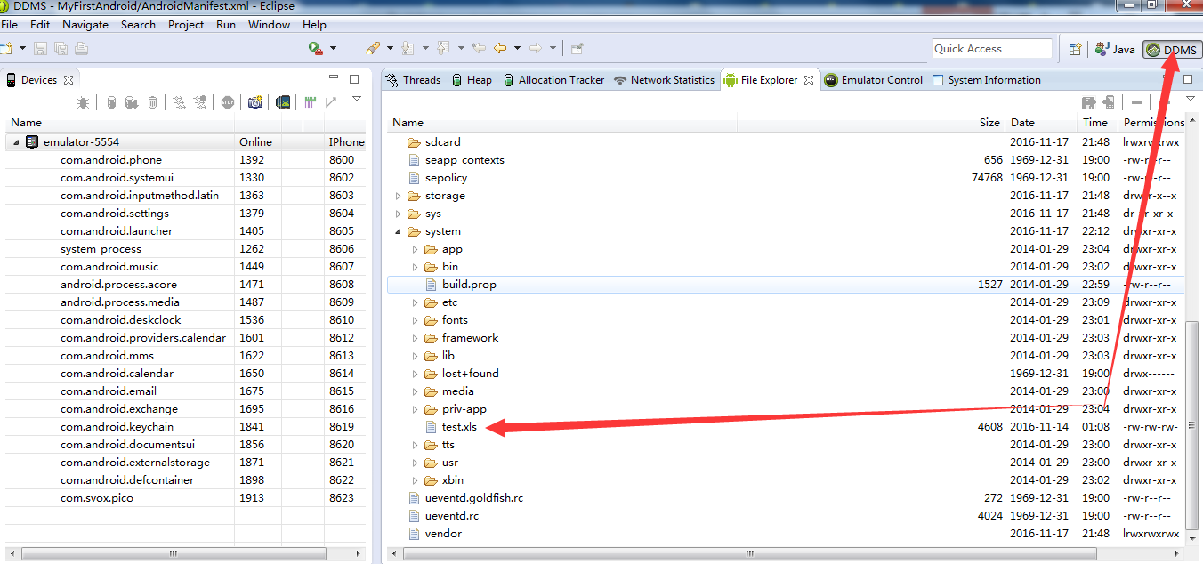Open the File Explorer view menu triangle
The height and width of the screenshot is (564, 1203).
point(1190,98)
